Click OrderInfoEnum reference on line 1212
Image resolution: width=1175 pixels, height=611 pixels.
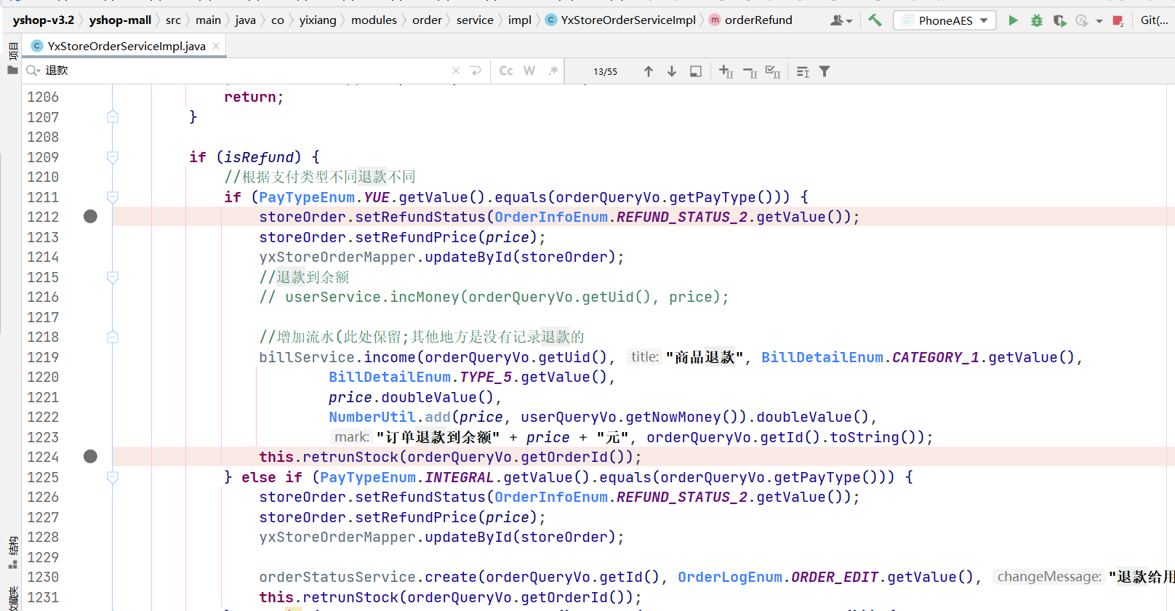pos(551,217)
